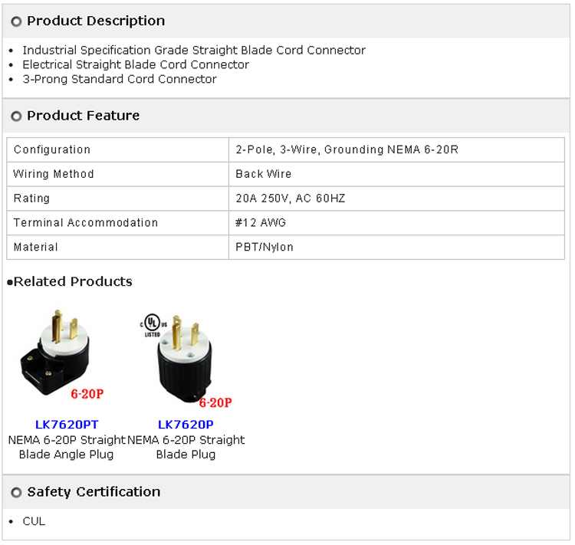Follow the LK7620PT product link
The width and height of the screenshot is (575, 545).
(x=67, y=425)
